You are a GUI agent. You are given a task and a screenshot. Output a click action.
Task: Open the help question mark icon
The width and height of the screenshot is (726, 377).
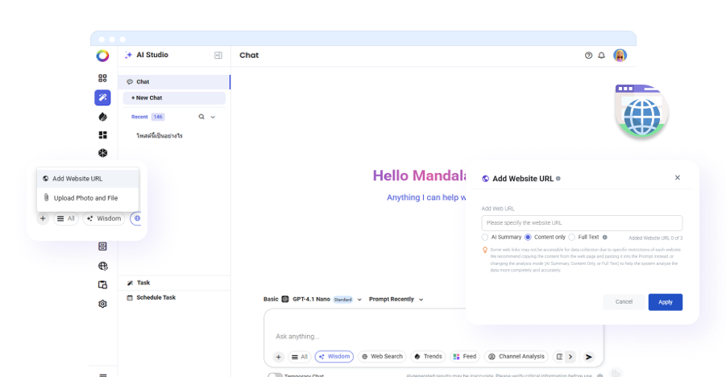pyautogui.click(x=588, y=56)
